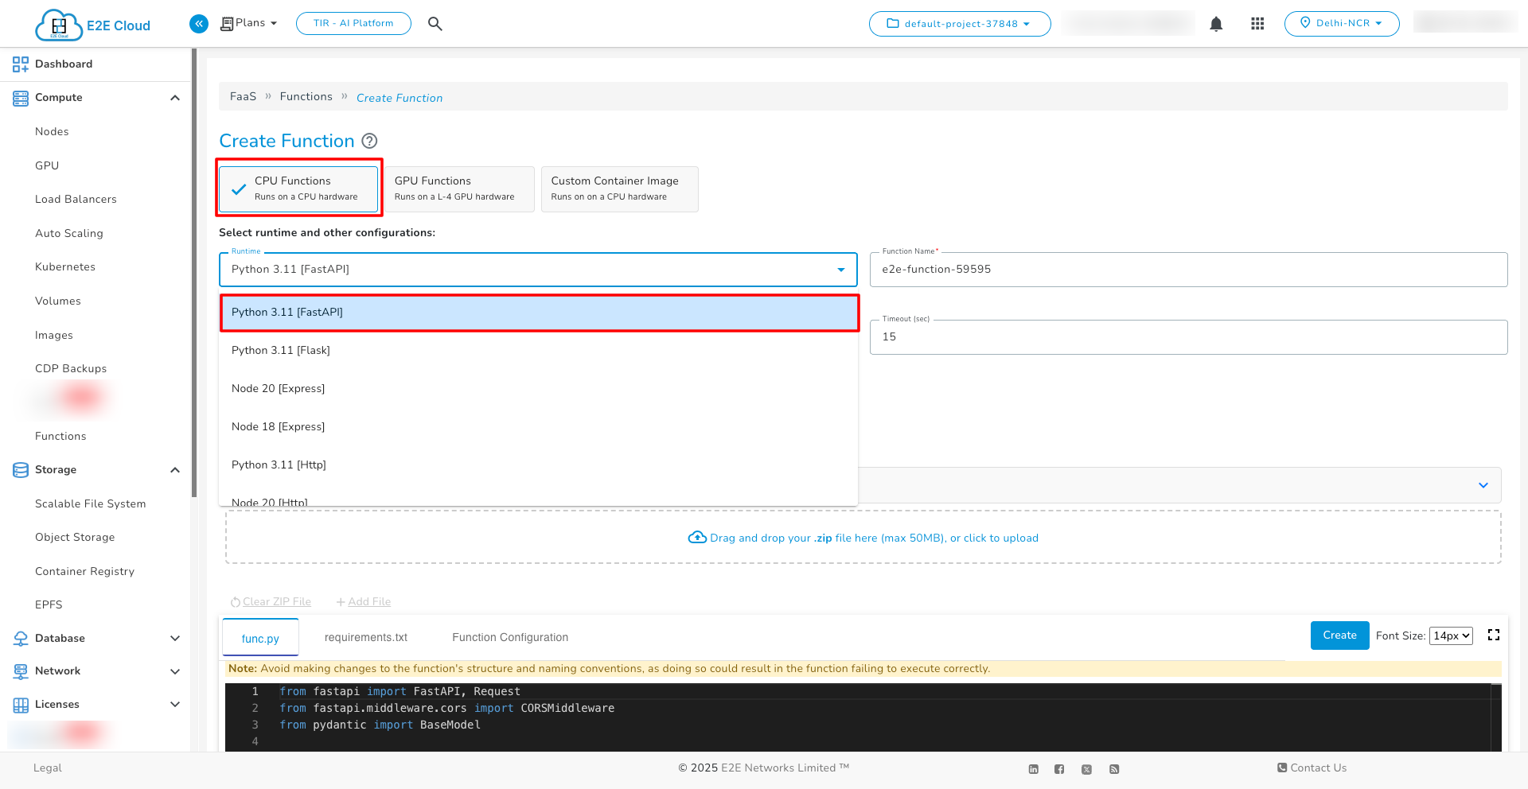Choose Python 3.11 [Http] runtime option

pyautogui.click(x=539, y=465)
